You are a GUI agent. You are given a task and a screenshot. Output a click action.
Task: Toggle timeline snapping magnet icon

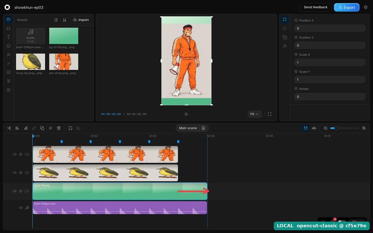click(306, 128)
